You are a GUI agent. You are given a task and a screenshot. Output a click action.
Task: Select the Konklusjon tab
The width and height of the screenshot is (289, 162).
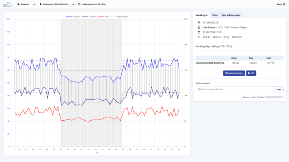[x=202, y=15]
